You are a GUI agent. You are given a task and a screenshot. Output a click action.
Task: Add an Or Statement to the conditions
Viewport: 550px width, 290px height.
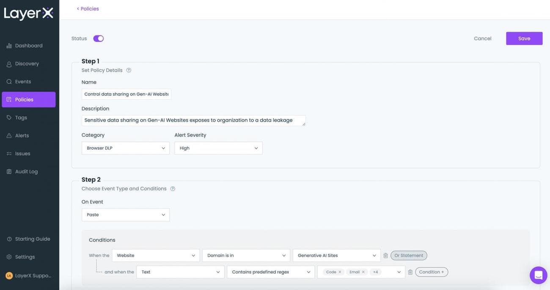408,255
